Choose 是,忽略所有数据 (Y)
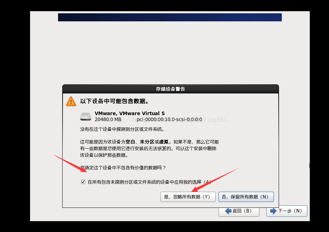The width and height of the screenshot is (329, 232). tap(188, 197)
